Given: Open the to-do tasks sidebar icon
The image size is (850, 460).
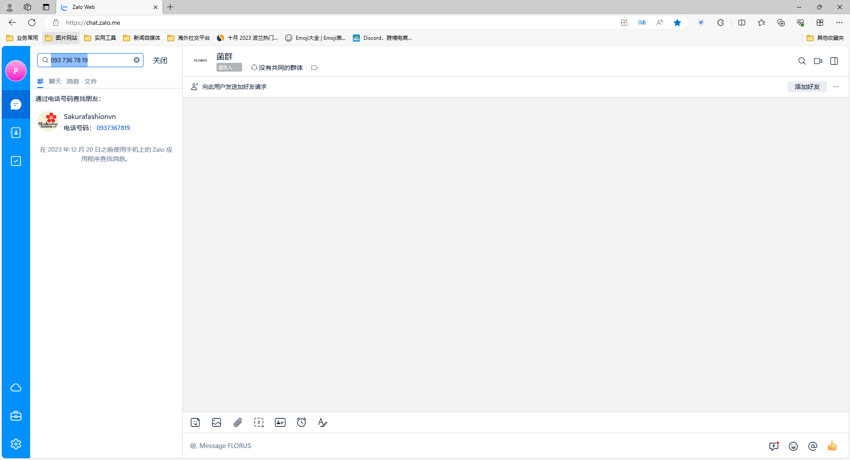Looking at the screenshot, I should 16,161.
